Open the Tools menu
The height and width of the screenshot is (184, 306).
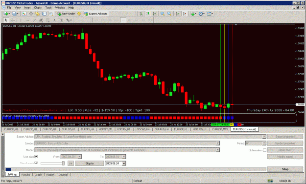coord(48,8)
